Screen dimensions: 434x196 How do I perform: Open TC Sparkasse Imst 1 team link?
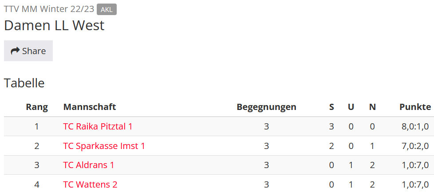tap(104, 146)
